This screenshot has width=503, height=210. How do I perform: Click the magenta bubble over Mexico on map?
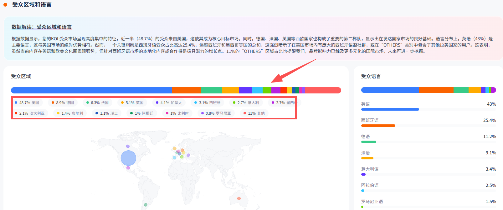(x=128, y=168)
